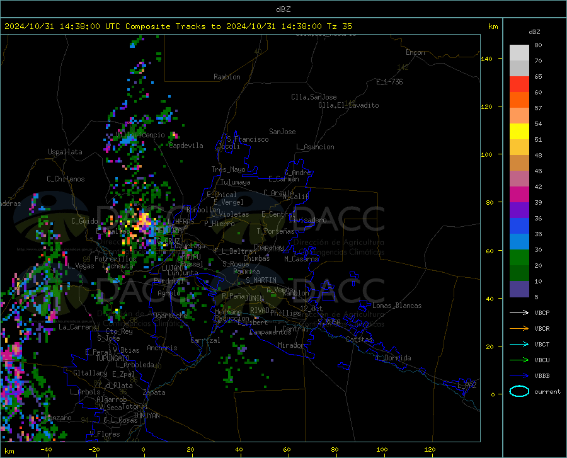Click the dark orange 57–60 dBZ swatch
The height and width of the screenshot is (458, 567).
(519, 100)
